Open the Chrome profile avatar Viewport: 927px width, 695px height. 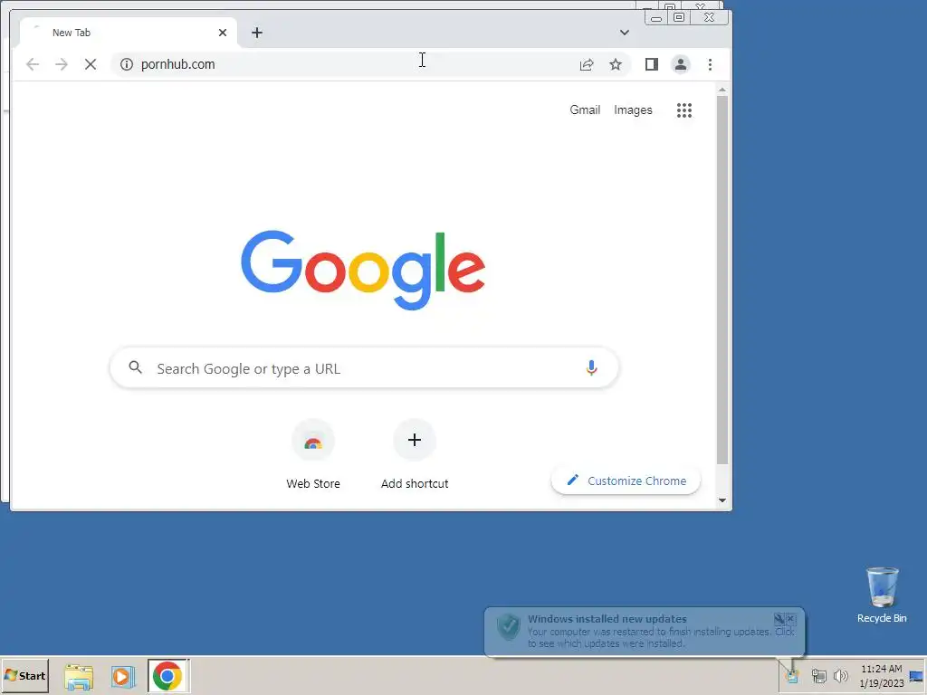pyautogui.click(x=681, y=64)
